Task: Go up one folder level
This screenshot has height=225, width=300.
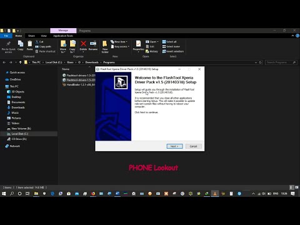Action: pos(20,62)
